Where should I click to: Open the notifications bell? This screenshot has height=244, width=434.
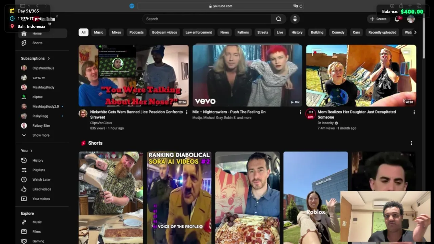(397, 19)
